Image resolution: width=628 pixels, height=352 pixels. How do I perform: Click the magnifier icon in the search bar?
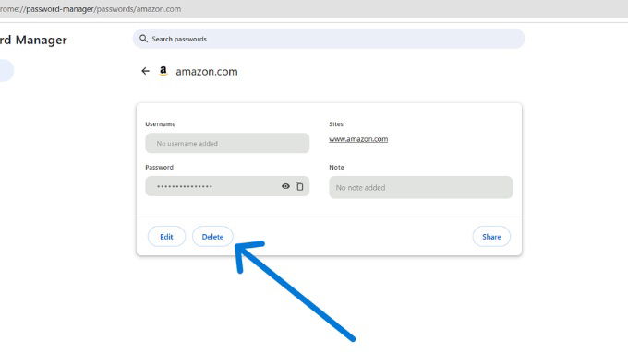143,39
